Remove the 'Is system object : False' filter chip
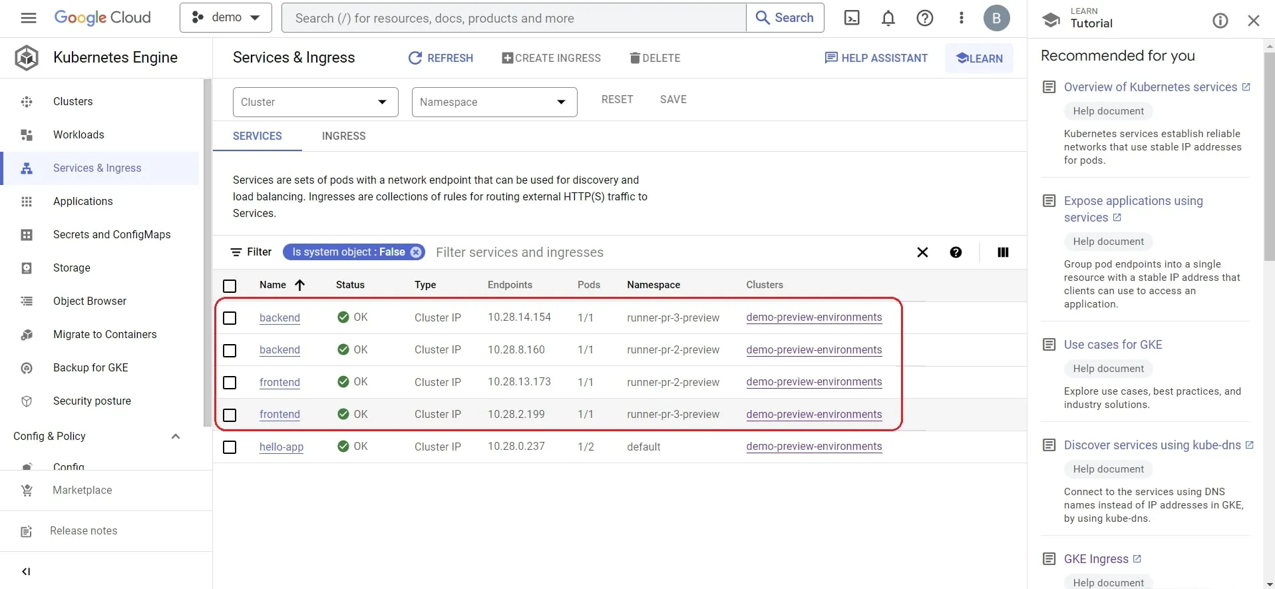 point(416,252)
